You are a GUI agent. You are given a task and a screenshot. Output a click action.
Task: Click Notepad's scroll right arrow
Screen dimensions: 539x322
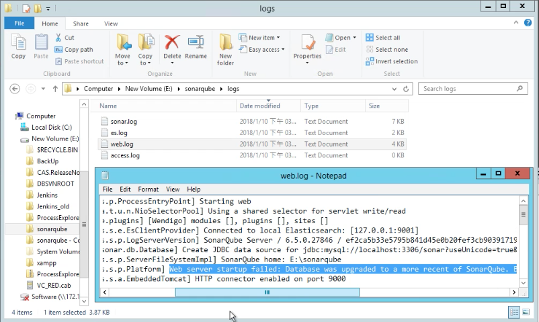pos(514,292)
